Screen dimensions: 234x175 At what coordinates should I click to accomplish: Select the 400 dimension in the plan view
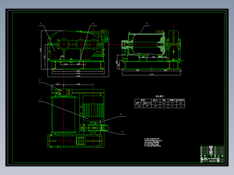click(78, 84)
